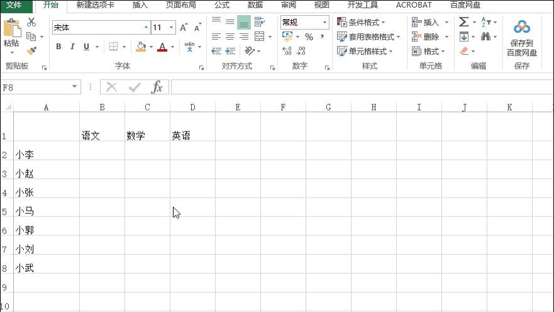Align text left

tap(216, 36)
